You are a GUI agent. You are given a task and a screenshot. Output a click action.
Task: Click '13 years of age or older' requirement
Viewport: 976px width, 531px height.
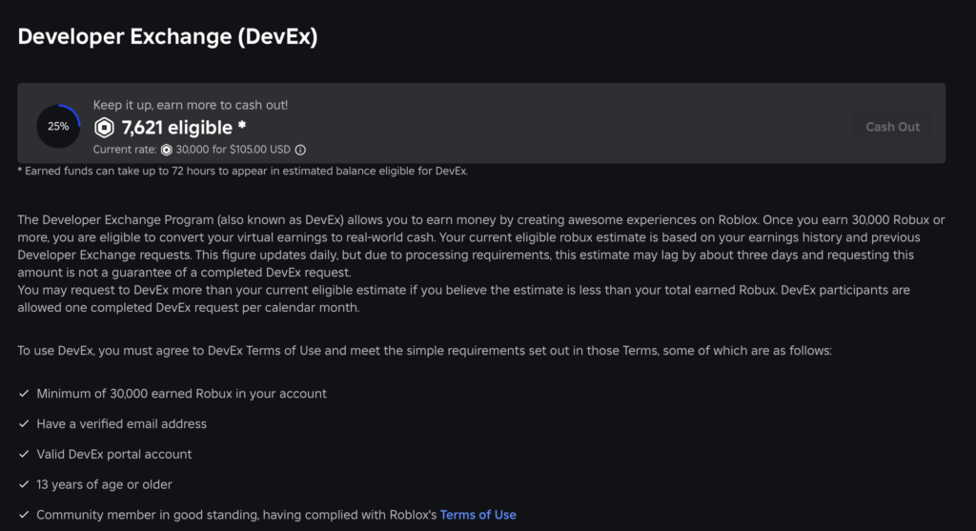104,484
